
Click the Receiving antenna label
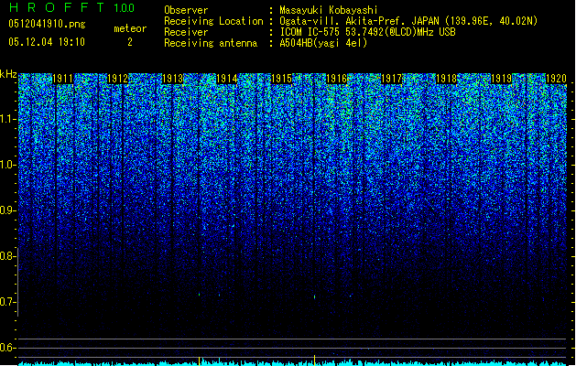point(211,43)
